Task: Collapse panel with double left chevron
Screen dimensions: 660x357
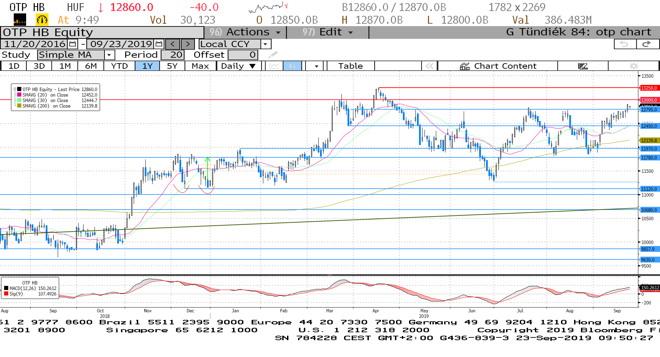Action: point(429,66)
